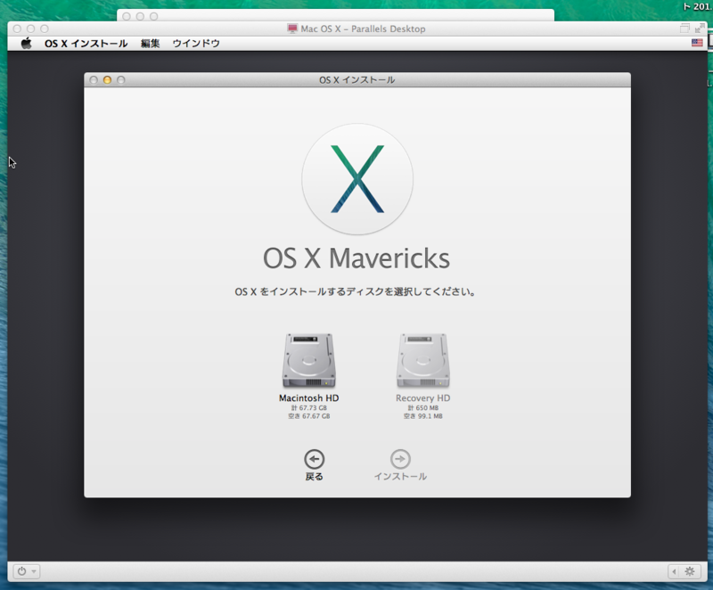Click the 空き 99.1 MB free space text
The height and width of the screenshot is (590, 713).
[422, 416]
